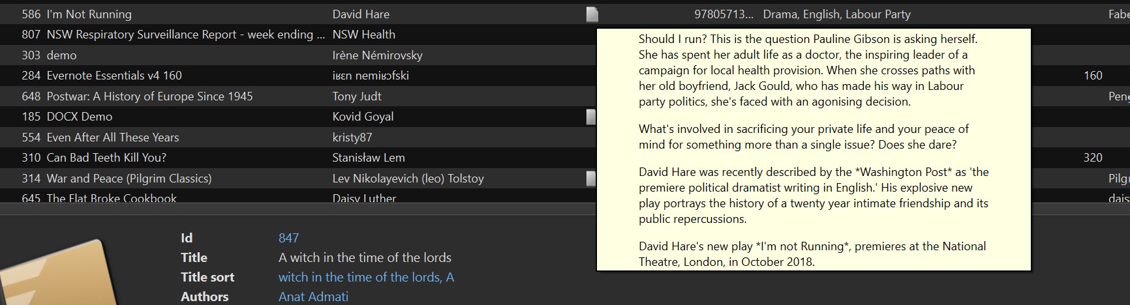Select 'Even After All These Years' book
Image resolution: width=1130 pixels, height=305 pixels.
(112, 138)
